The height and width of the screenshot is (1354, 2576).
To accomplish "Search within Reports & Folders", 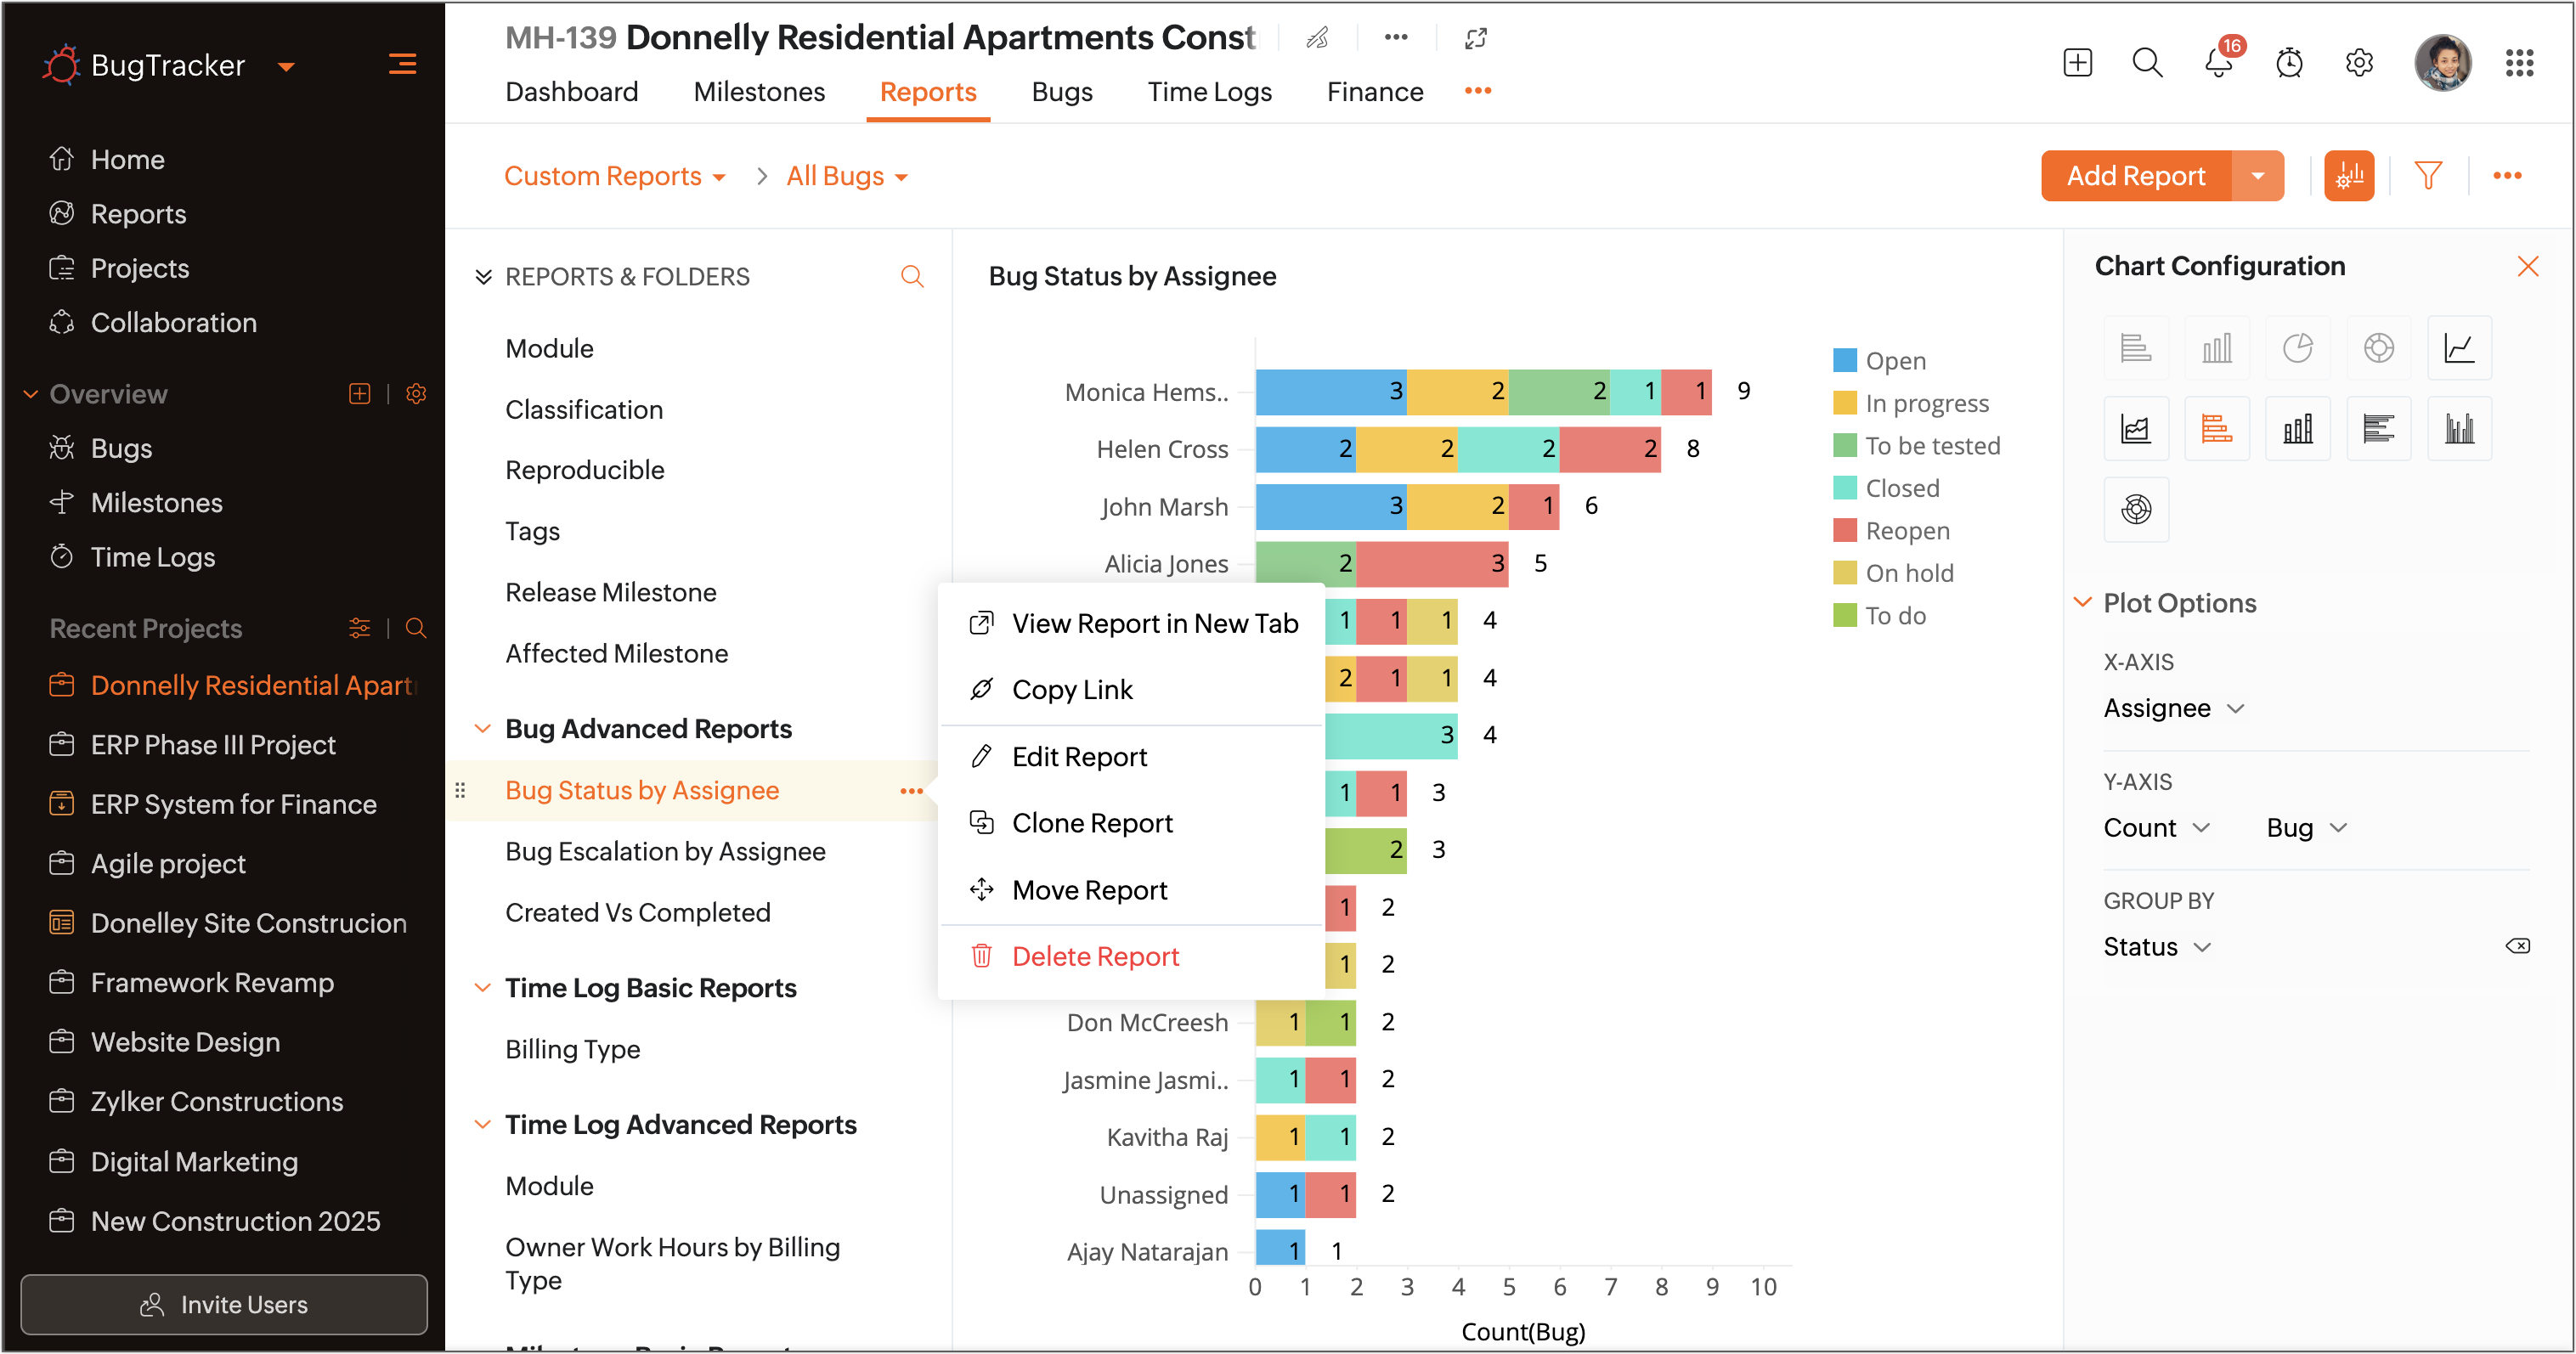I will click(x=911, y=276).
